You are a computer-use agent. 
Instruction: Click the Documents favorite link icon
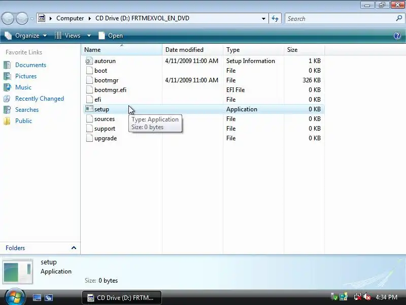tap(7, 65)
